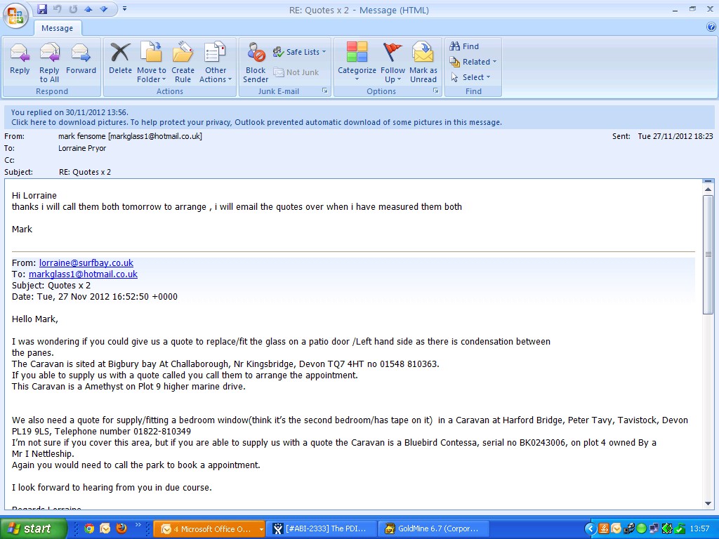Expand hidden system tray icons
719x539 pixels.
pyautogui.click(x=591, y=529)
